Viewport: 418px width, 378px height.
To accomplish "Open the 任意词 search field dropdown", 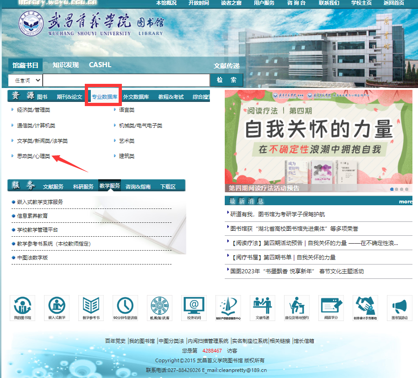I will pos(25,80).
